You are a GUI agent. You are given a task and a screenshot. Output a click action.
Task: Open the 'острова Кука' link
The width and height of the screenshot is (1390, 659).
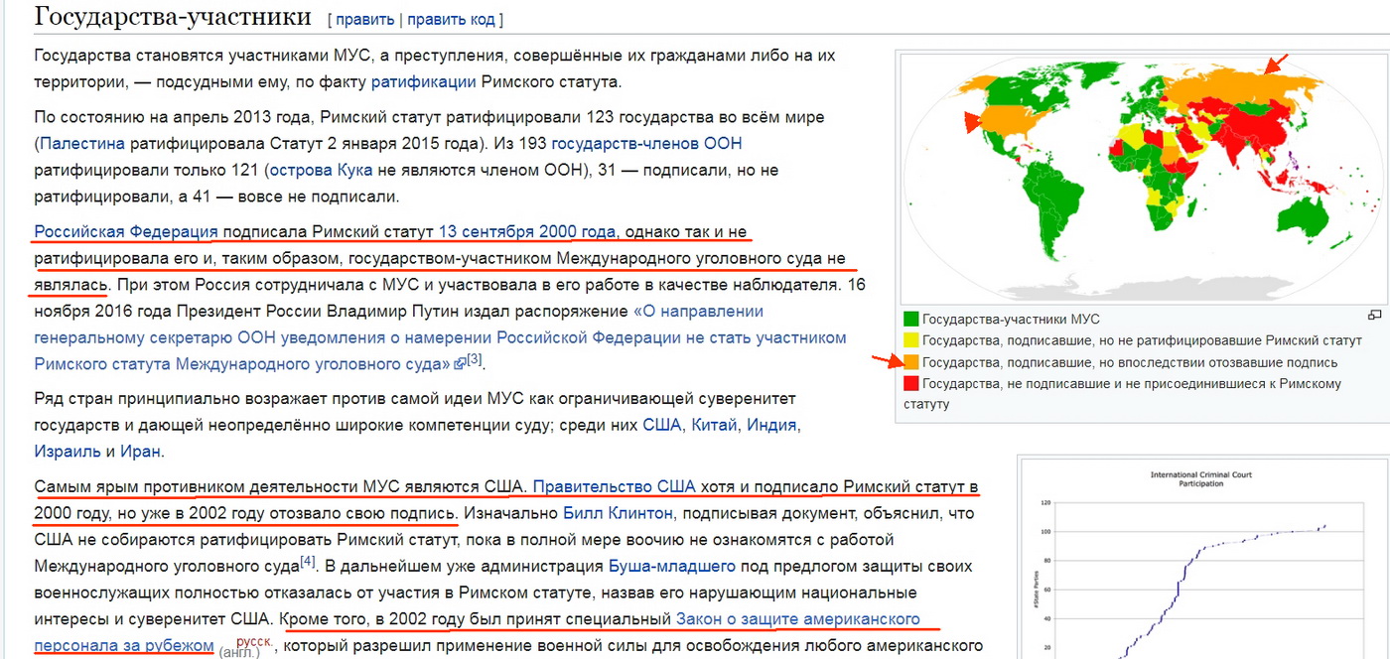321,170
